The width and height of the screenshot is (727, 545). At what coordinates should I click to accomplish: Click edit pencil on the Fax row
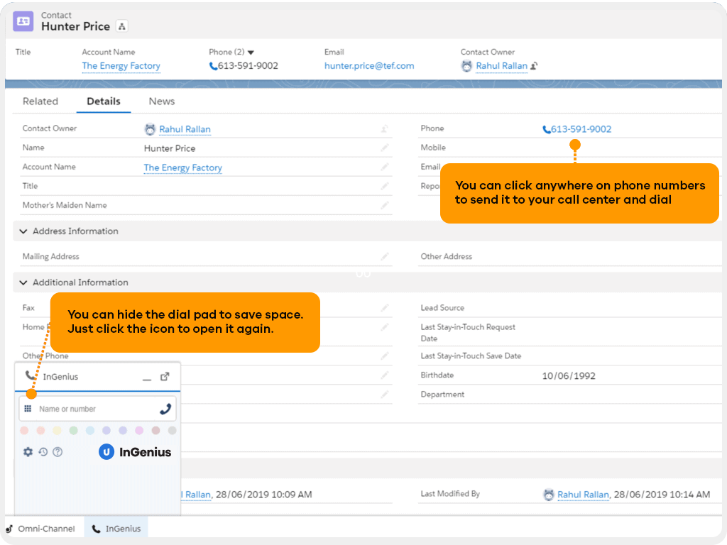384,308
